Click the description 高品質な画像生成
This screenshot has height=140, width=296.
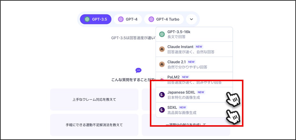pyautogui.click(x=182, y=113)
